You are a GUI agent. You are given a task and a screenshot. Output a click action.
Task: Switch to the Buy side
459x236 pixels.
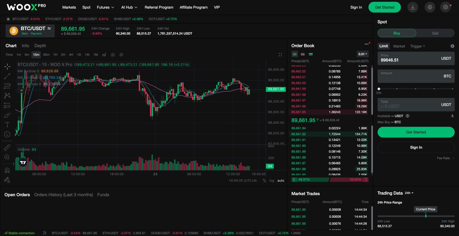coord(397,33)
